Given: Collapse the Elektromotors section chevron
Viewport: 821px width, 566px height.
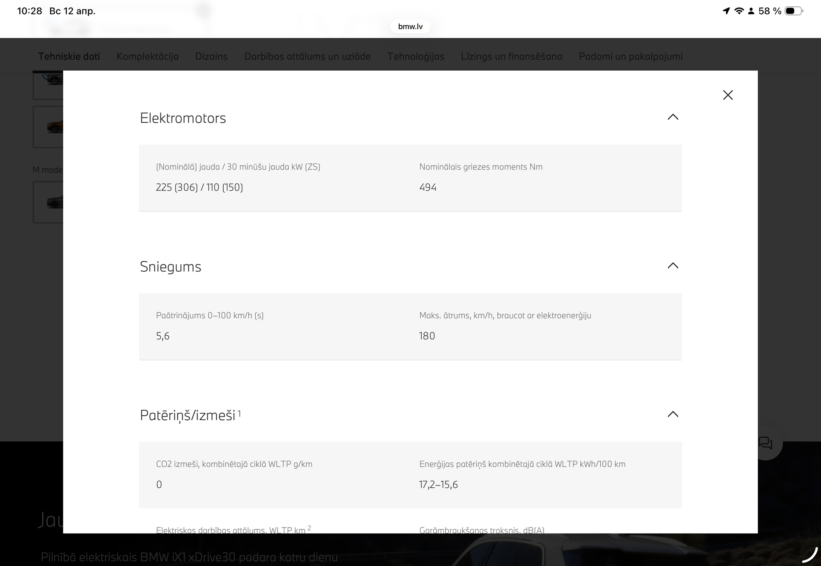Looking at the screenshot, I should click(x=673, y=117).
